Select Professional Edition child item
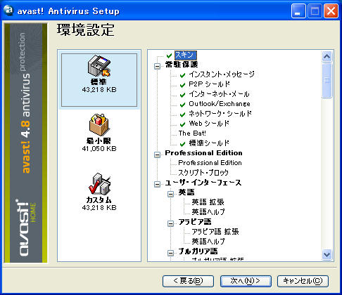This screenshot has height=295, width=342. tap(210, 163)
